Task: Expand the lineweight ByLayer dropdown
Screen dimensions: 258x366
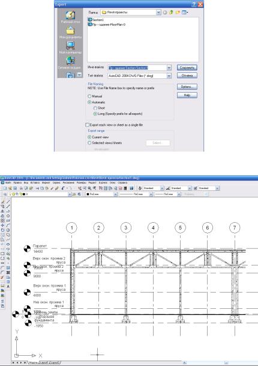Action: pos(179,194)
